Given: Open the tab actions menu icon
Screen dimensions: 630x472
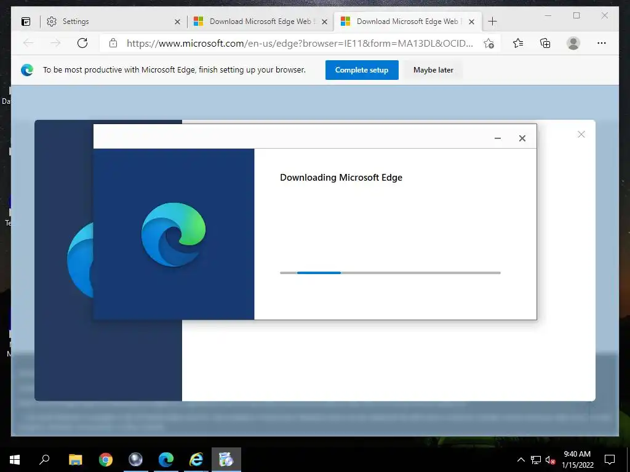Looking at the screenshot, I should click(x=26, y=22).
